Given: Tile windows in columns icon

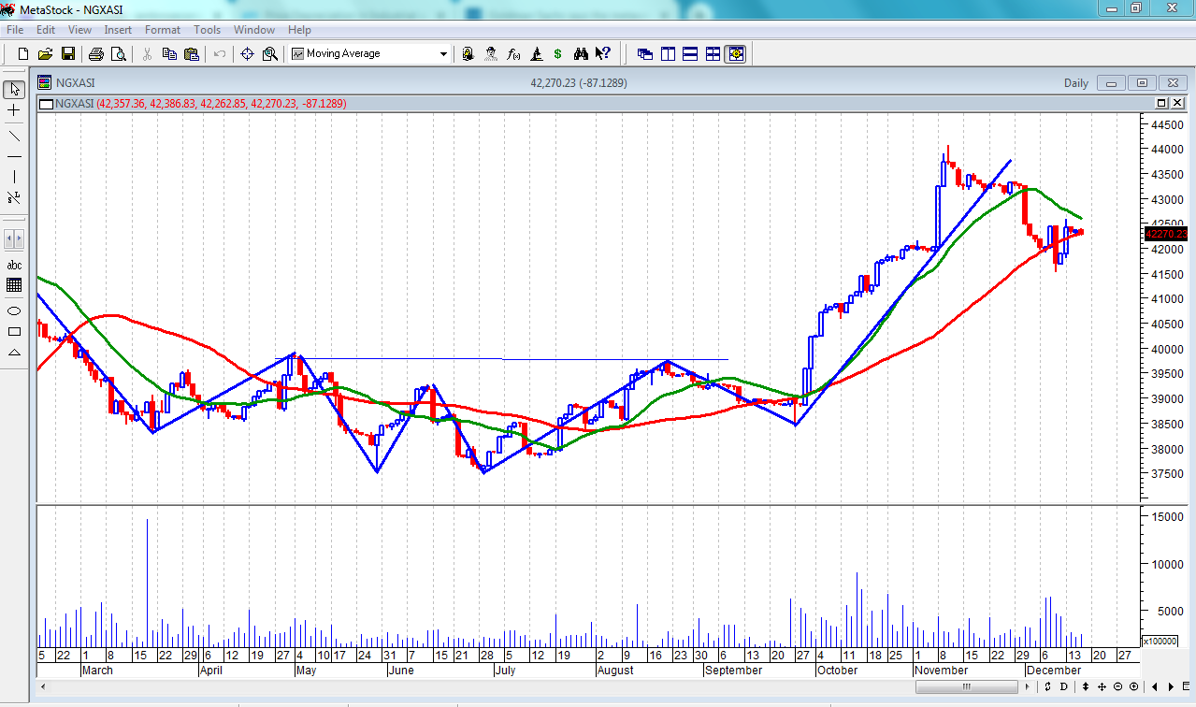Looking at the screenshot, I should click(668, 54).
